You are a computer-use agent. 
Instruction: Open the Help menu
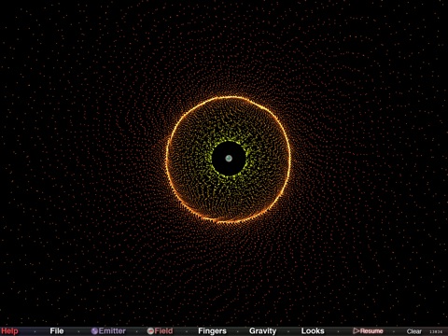[x=9, y=331]
